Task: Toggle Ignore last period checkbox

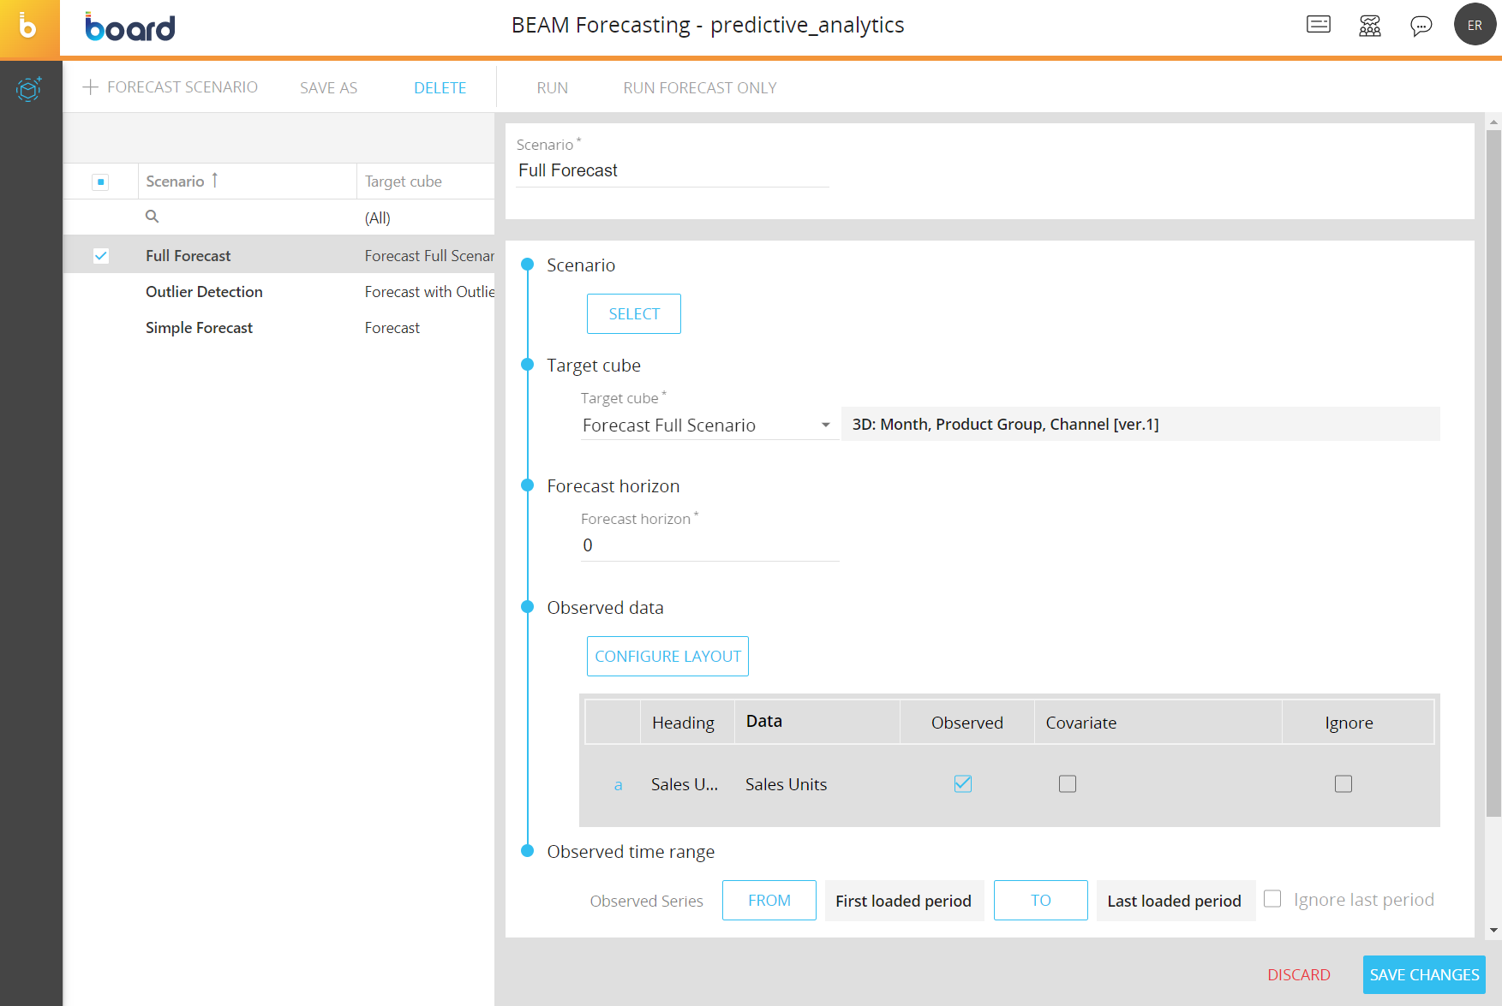Action: [x=1272, y=899]
